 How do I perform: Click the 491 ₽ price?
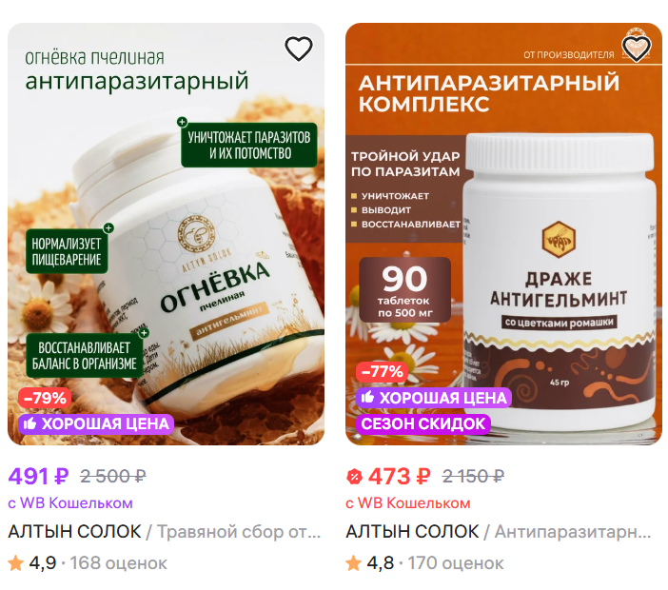(38, 476)
